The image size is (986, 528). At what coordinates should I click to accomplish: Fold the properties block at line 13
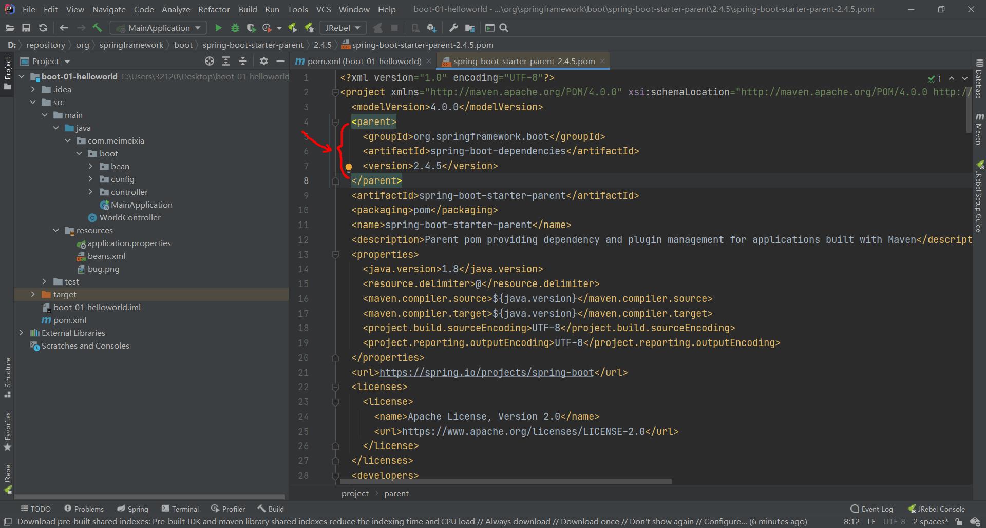[x=335, y=255]
